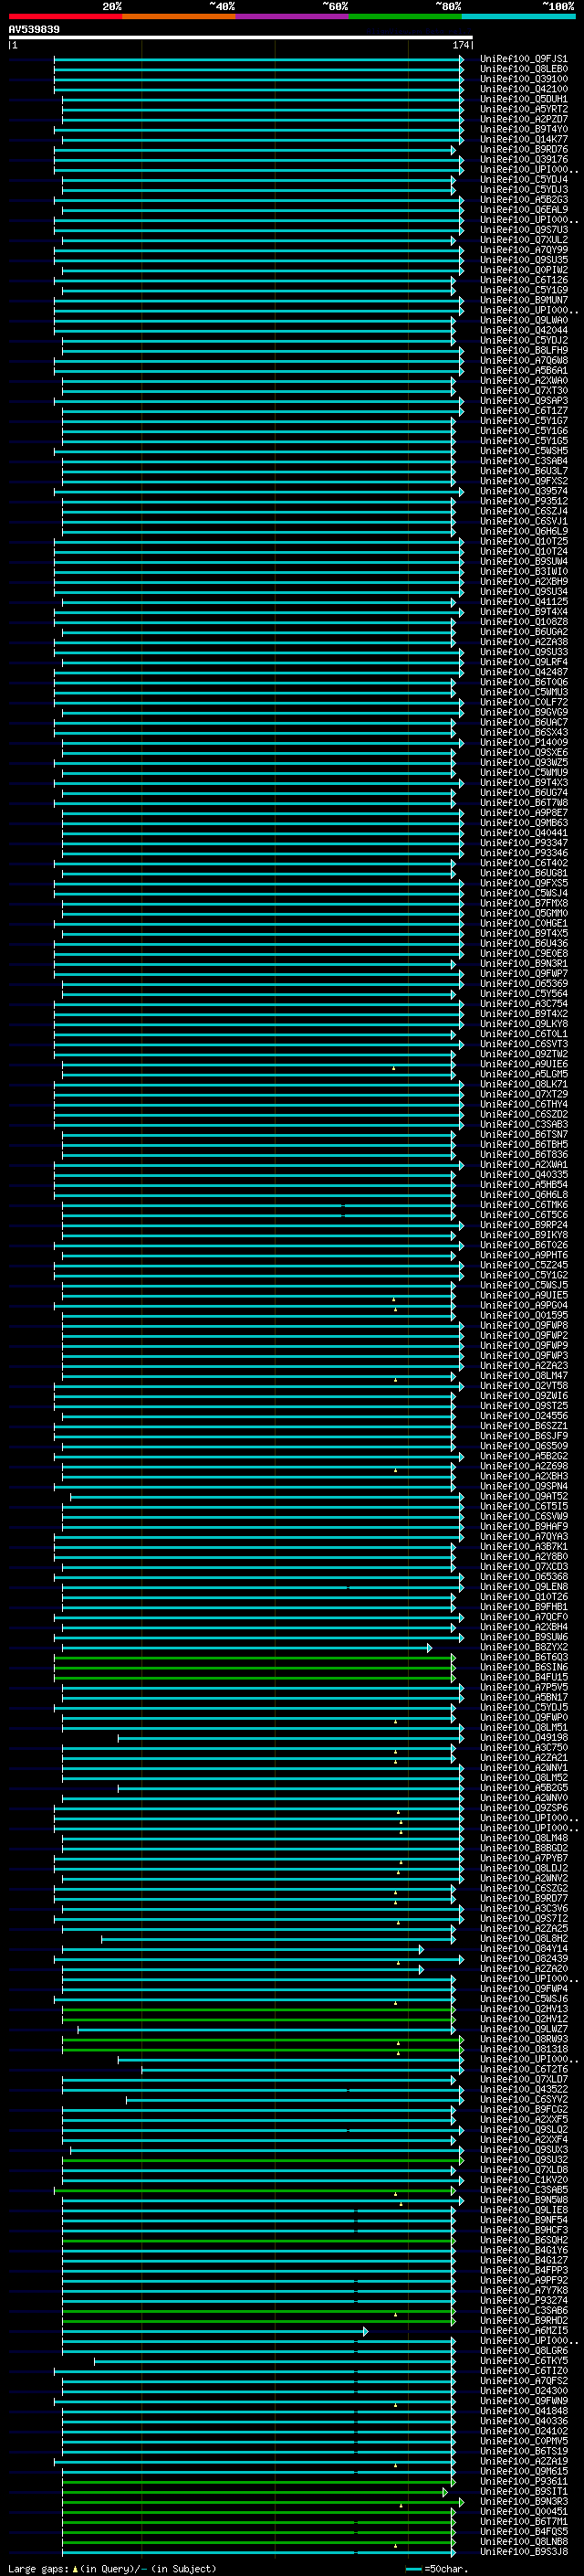Image resolution: width=584 pixels, height=2576 pixels.
Task: Click hit label UniRef100_Q8RW93
Action: click(x=523, y=2040)
